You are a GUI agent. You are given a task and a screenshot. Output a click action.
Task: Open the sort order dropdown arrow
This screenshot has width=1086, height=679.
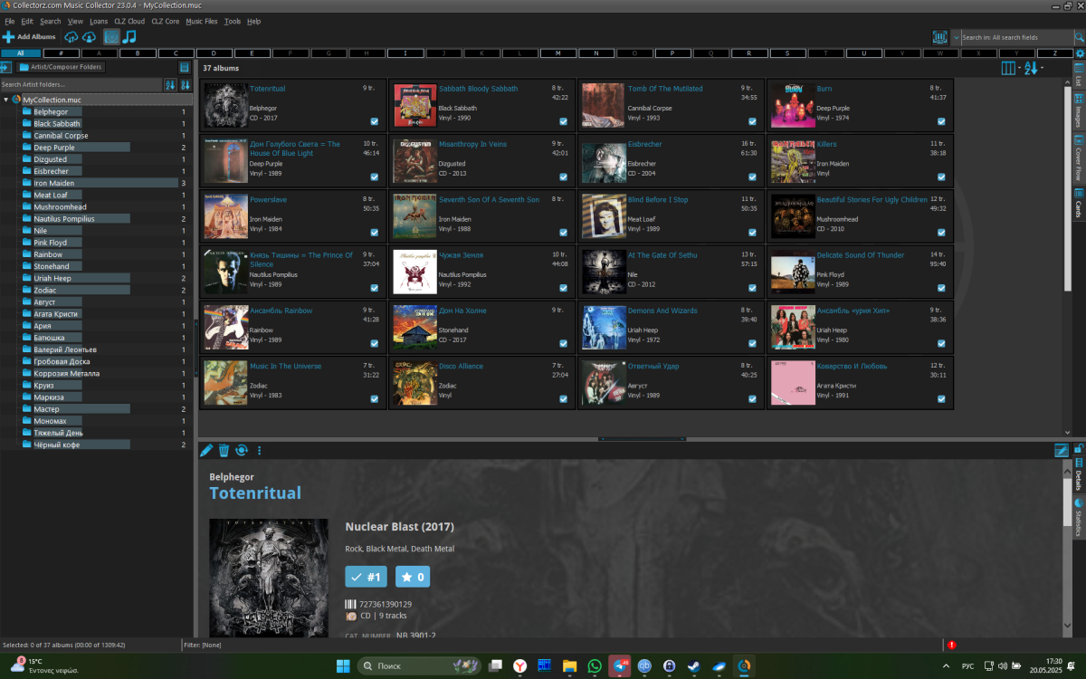[1042, 68]
